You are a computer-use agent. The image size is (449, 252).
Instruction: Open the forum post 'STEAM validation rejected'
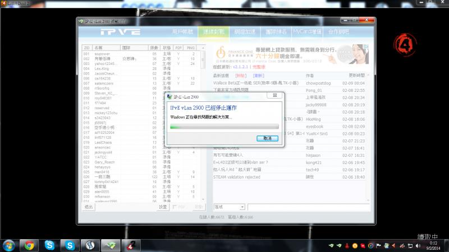click(x=236, y=177)
